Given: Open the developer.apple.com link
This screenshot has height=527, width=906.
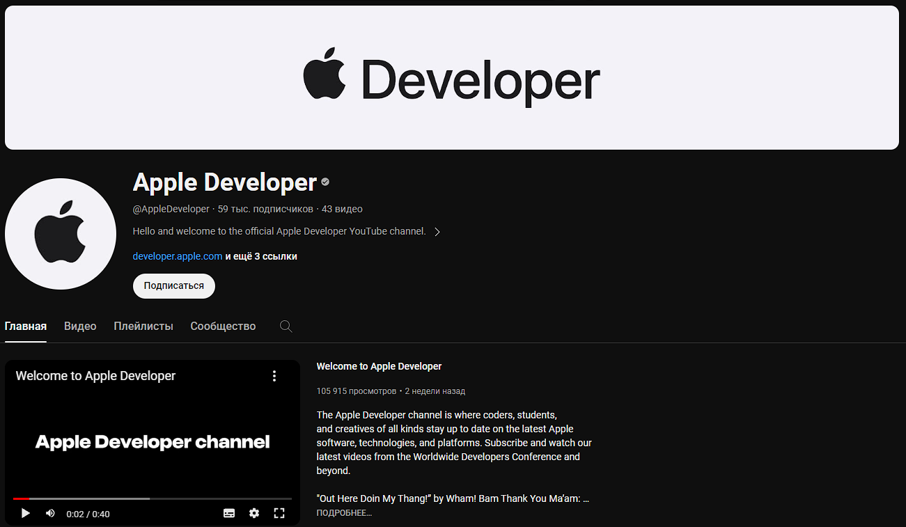Looking at the screenshot, I should coord(177,256).
